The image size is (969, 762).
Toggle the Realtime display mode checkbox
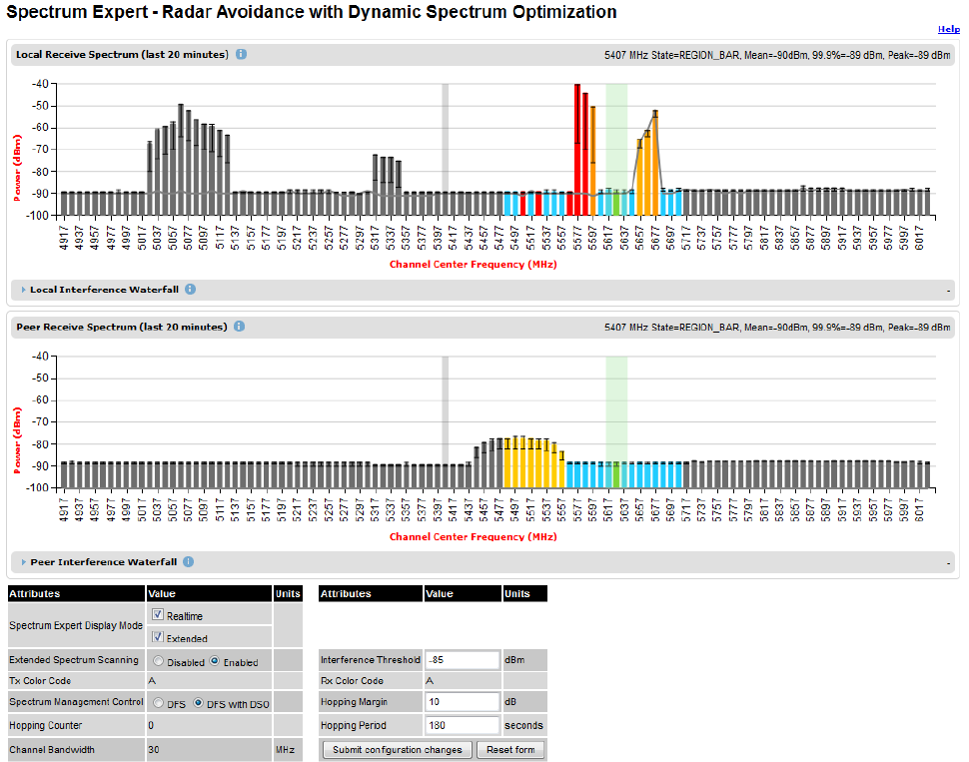click(x=158, y=614)
